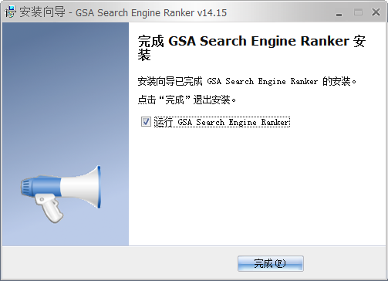The height and width of the screenshot is (281, 388).
Task: Click the greyed-out maximize button
Action: point(358,12)
